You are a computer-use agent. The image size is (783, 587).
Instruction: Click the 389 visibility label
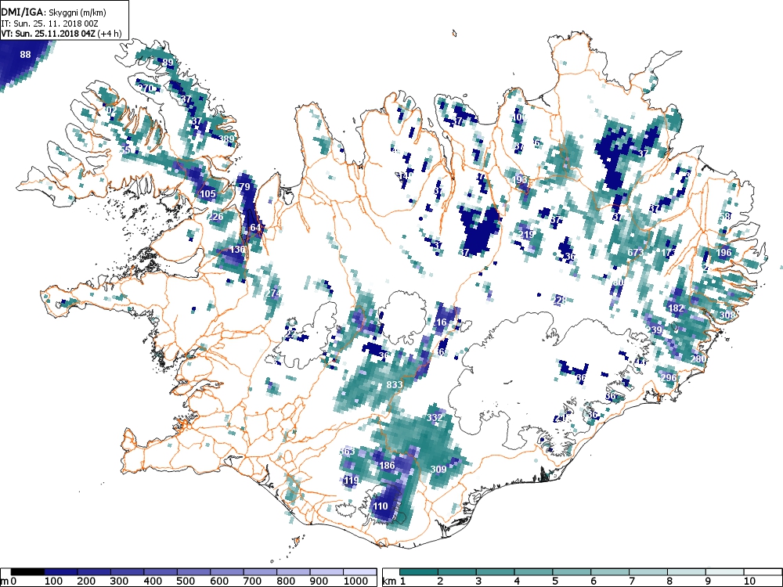226,139
